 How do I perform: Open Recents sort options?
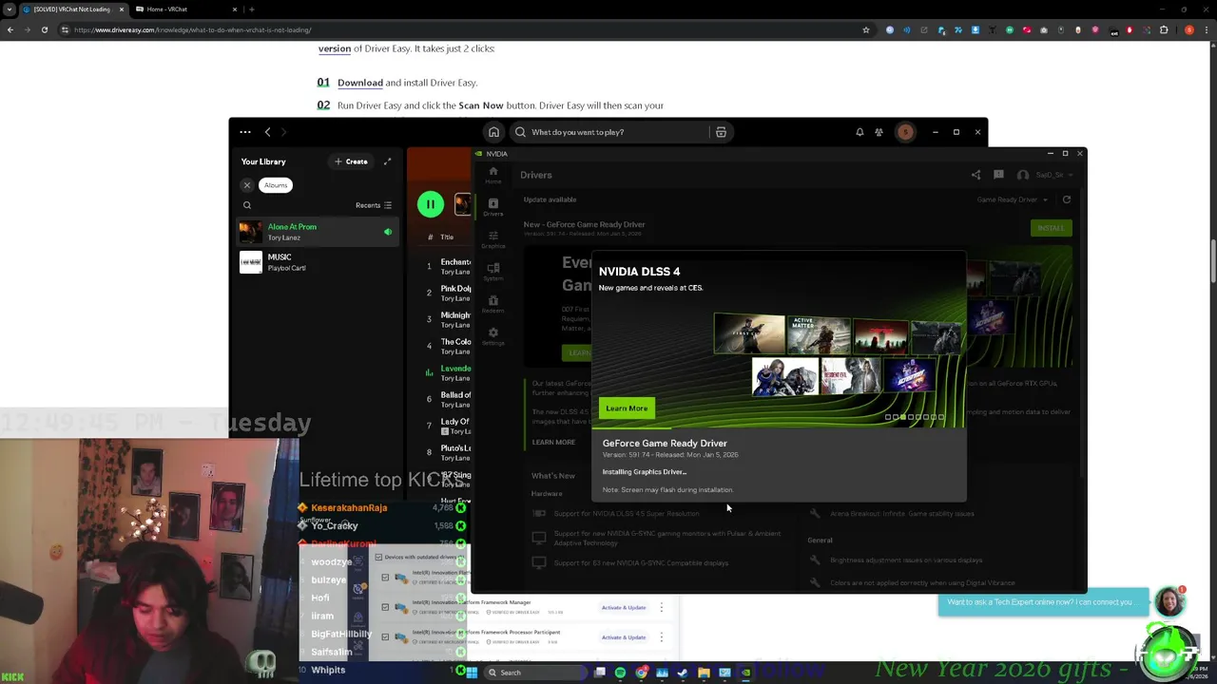pyautogui.click(x=374, y=205)
